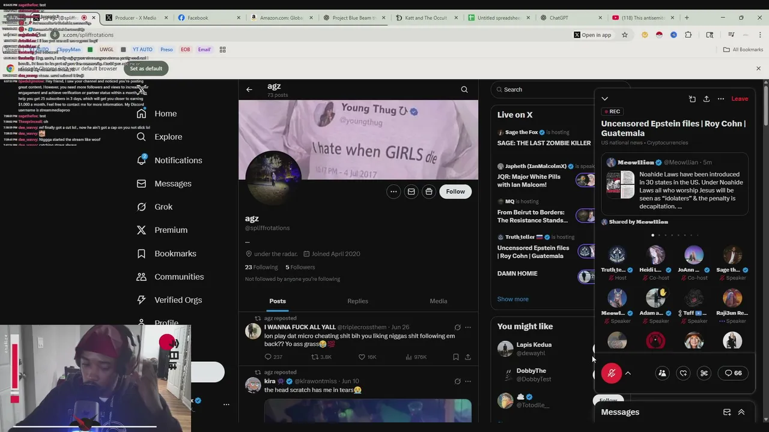Expand the microphone options caret

click(628, 373)
